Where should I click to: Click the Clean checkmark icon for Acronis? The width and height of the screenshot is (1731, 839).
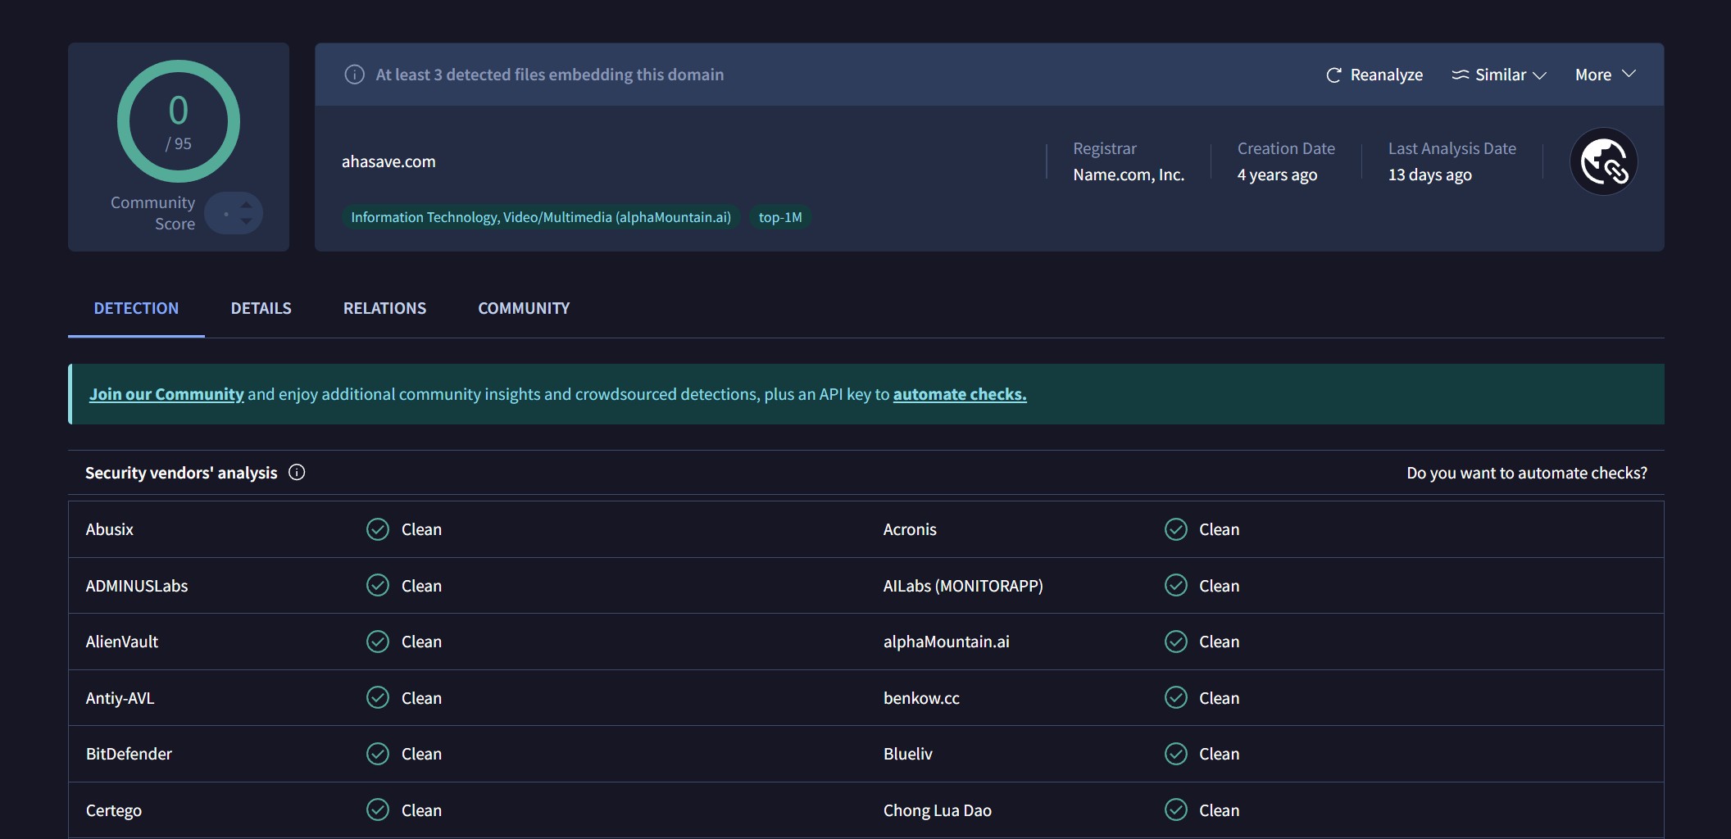[1175, 529]
